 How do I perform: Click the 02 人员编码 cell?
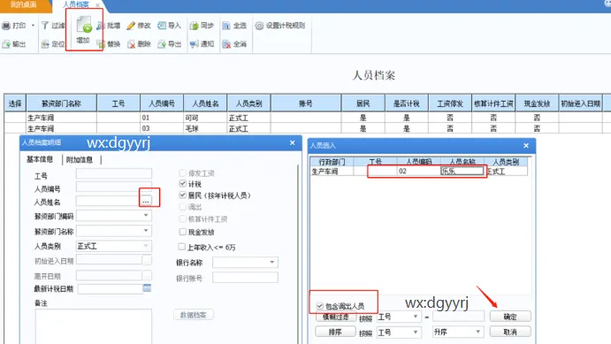pos(418,171)
